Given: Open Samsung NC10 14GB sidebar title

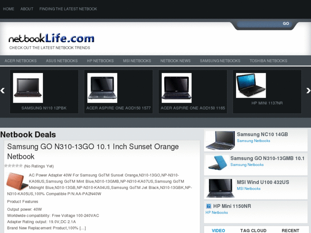Looking at the screenshot, I should [262, 134].
